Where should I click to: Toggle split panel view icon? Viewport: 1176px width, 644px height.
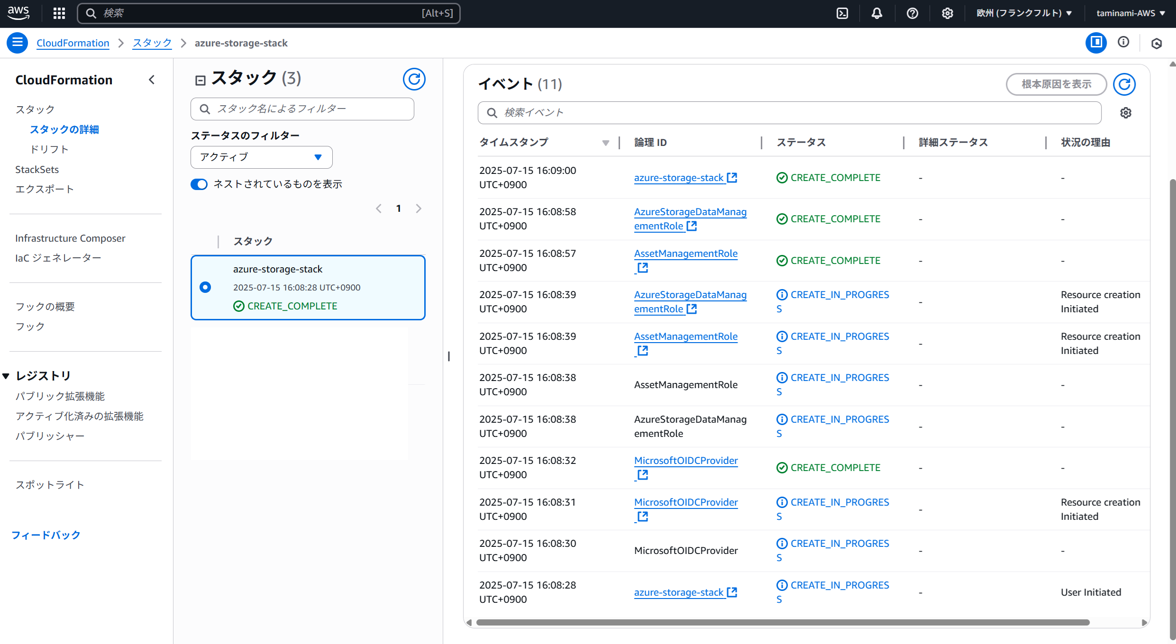[x=1096, y=43]
